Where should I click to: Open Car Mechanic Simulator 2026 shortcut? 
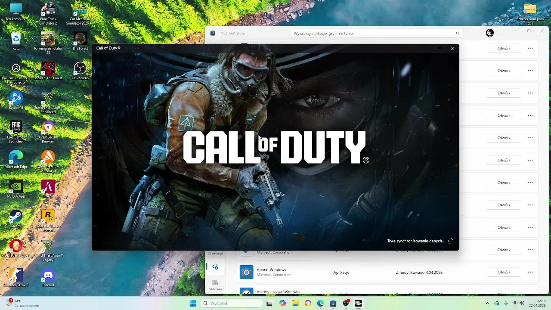point(80,13)
